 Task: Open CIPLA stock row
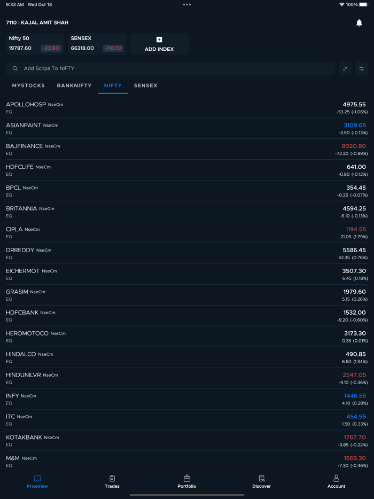click(187, 232)
